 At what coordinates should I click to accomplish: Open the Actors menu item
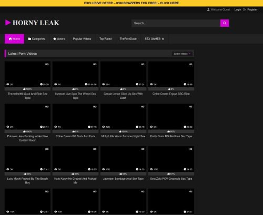pyautogui.click(x=59, y=39)
